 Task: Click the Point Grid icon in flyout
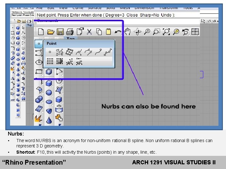(50, 61)
